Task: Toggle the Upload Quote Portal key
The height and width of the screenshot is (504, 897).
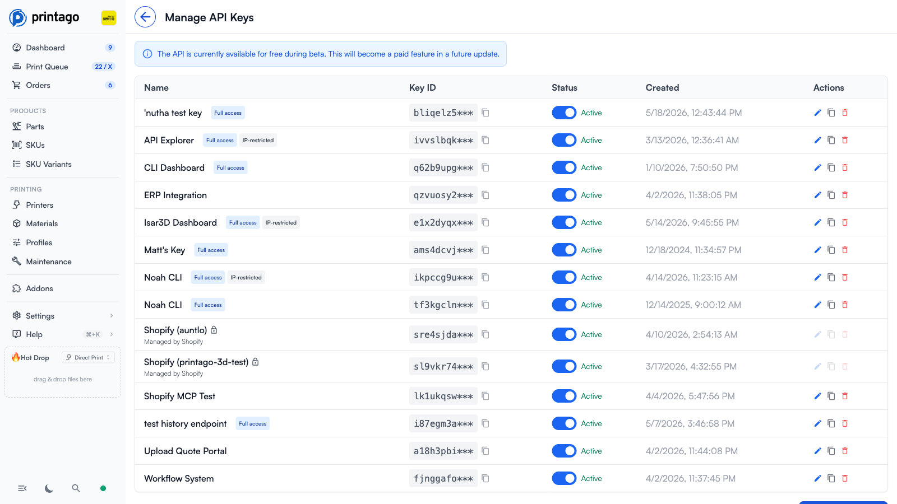Action: (564, 451)
